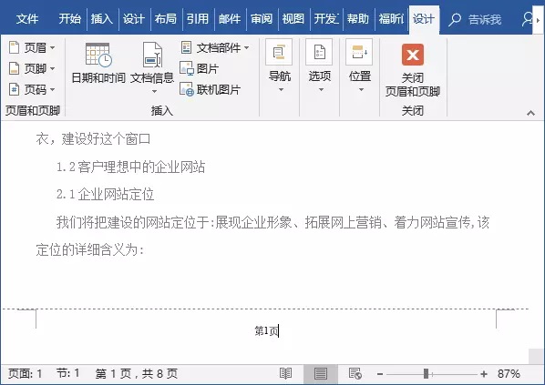Click the 日期和时间 calendar icon

[x=98, y=55]
